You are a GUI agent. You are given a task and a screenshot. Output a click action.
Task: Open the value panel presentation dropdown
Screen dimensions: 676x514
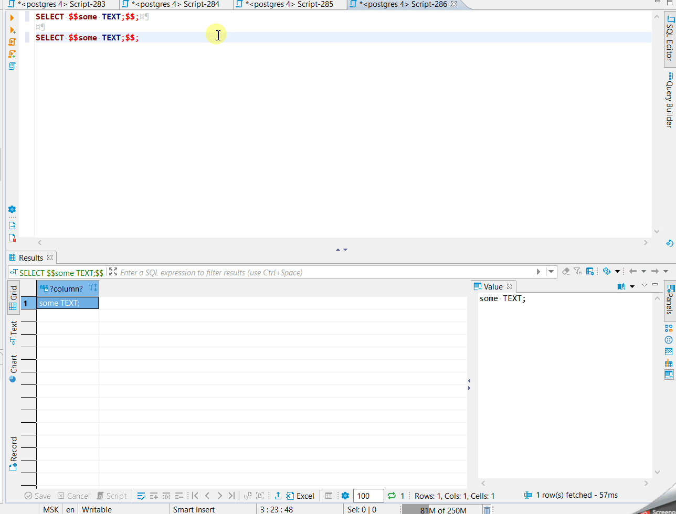[x=632, y=286]
